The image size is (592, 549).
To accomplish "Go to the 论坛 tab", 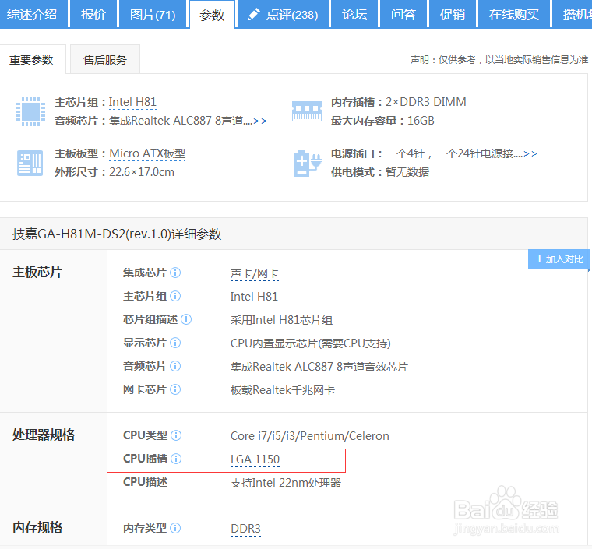I will [x=354, y=14].
